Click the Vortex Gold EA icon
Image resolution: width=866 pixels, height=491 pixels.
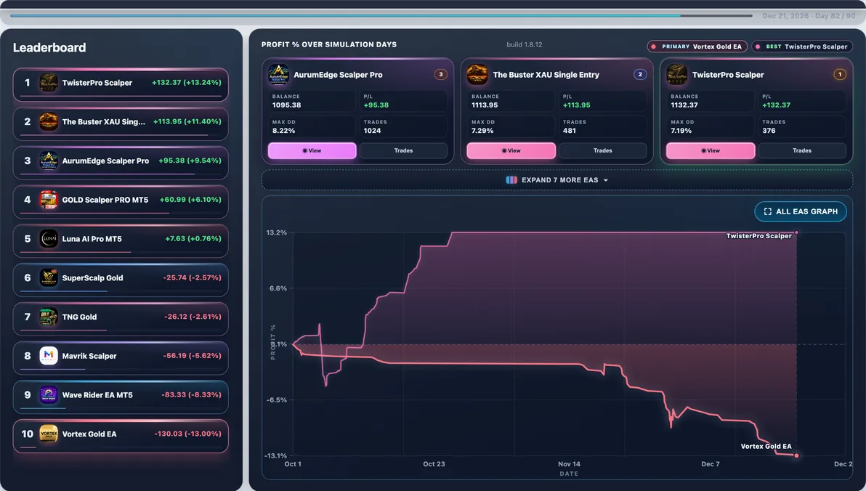click(x=49, y=434)
